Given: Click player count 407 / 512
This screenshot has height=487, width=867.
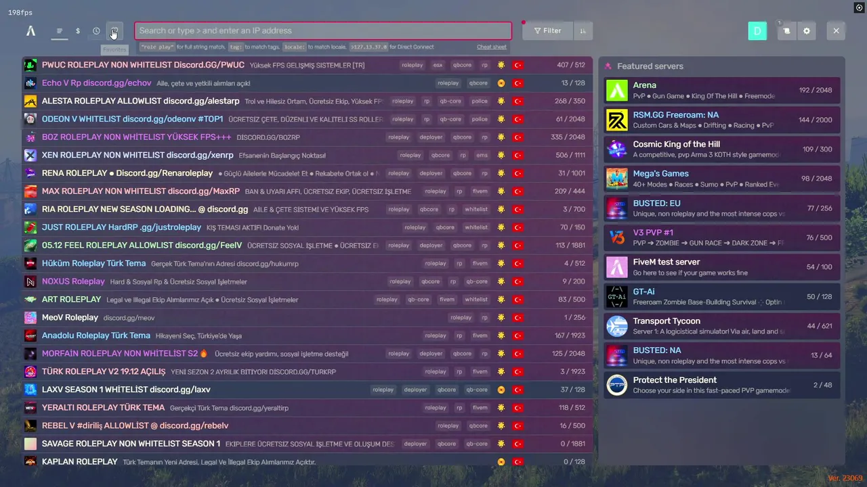Looking at the screenshot, I should (x=571, y=65).
